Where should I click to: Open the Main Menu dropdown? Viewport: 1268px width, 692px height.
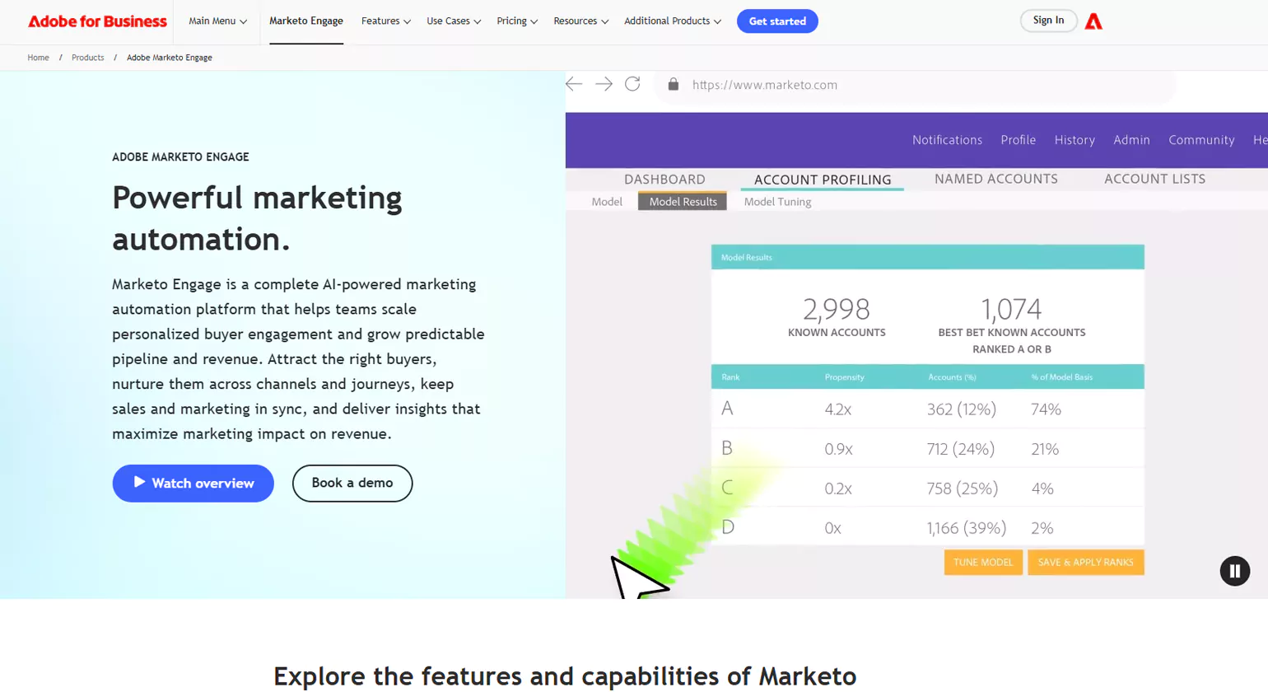point(217,21)
